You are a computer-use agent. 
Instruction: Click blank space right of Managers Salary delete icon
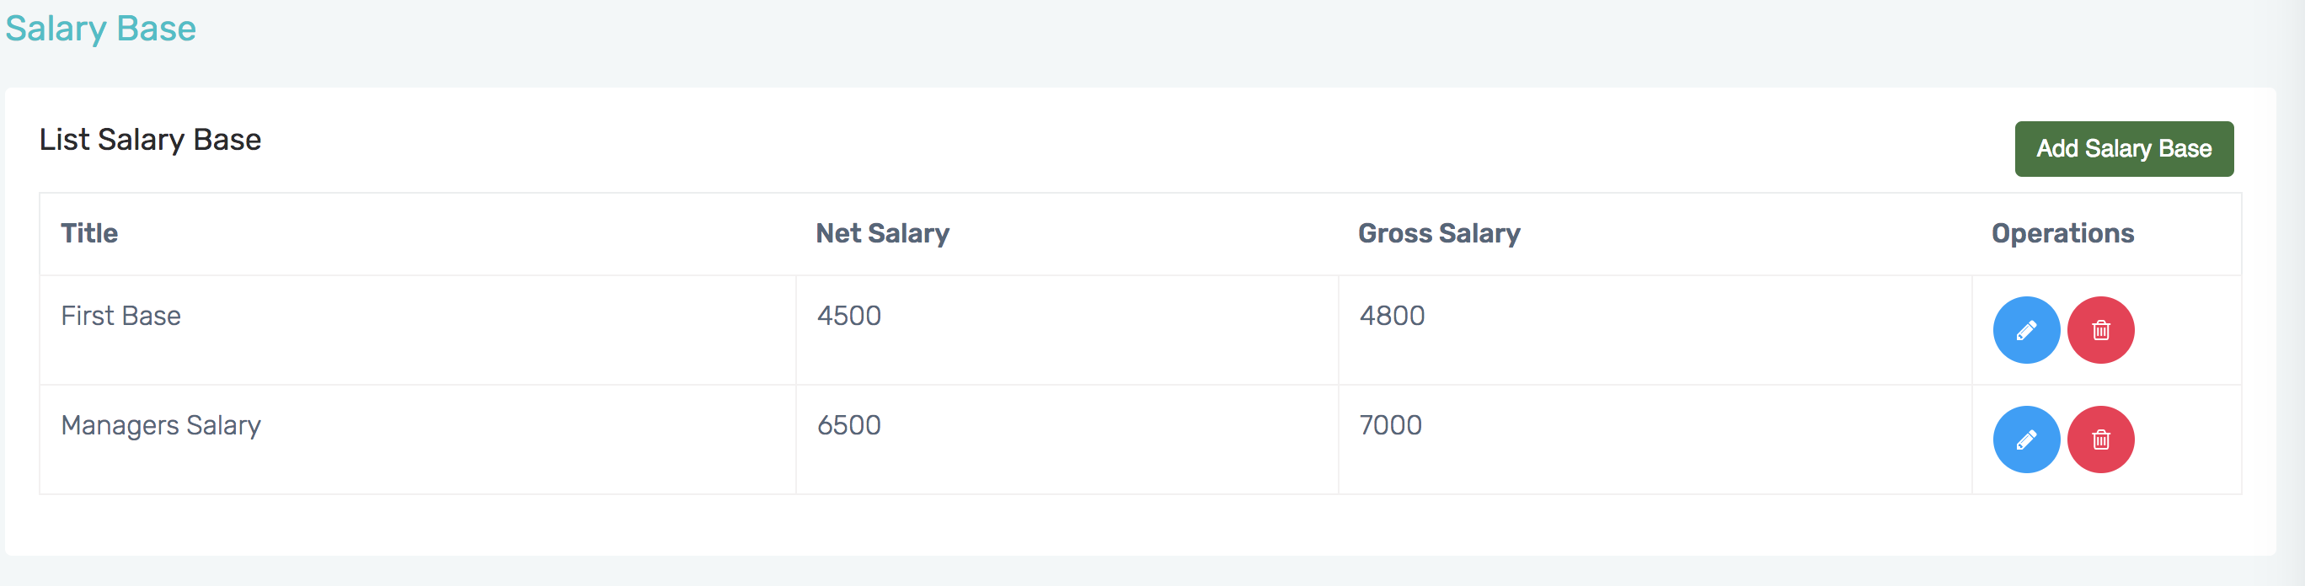tap(2188, 439)
